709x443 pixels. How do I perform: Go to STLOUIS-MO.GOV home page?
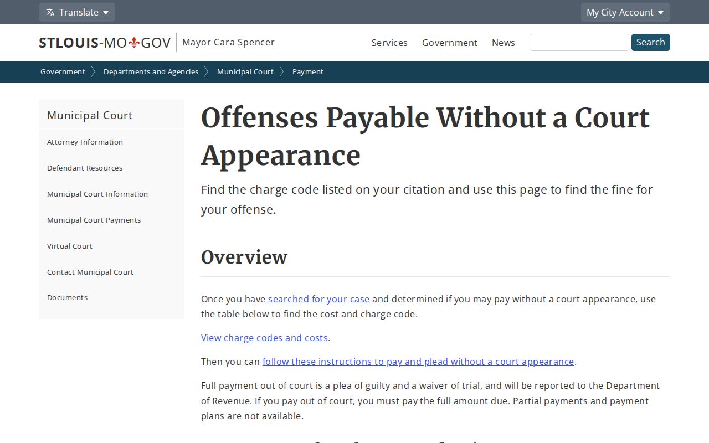tap(105, 43)
